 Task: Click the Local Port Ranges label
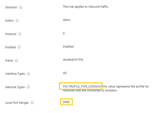point(17,103)
